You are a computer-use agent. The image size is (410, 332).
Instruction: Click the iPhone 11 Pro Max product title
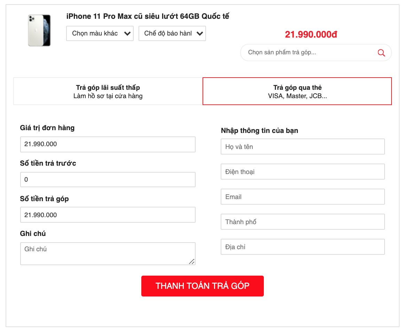(x=148, y=16)
